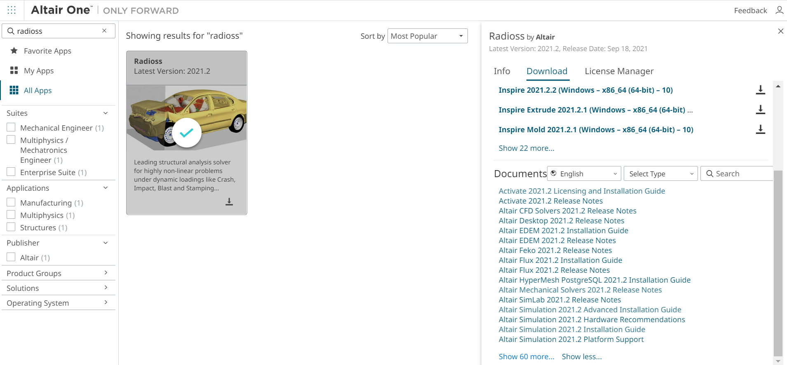Open the Select Type dropdown

pyautogui.click(x=660, y=174)
